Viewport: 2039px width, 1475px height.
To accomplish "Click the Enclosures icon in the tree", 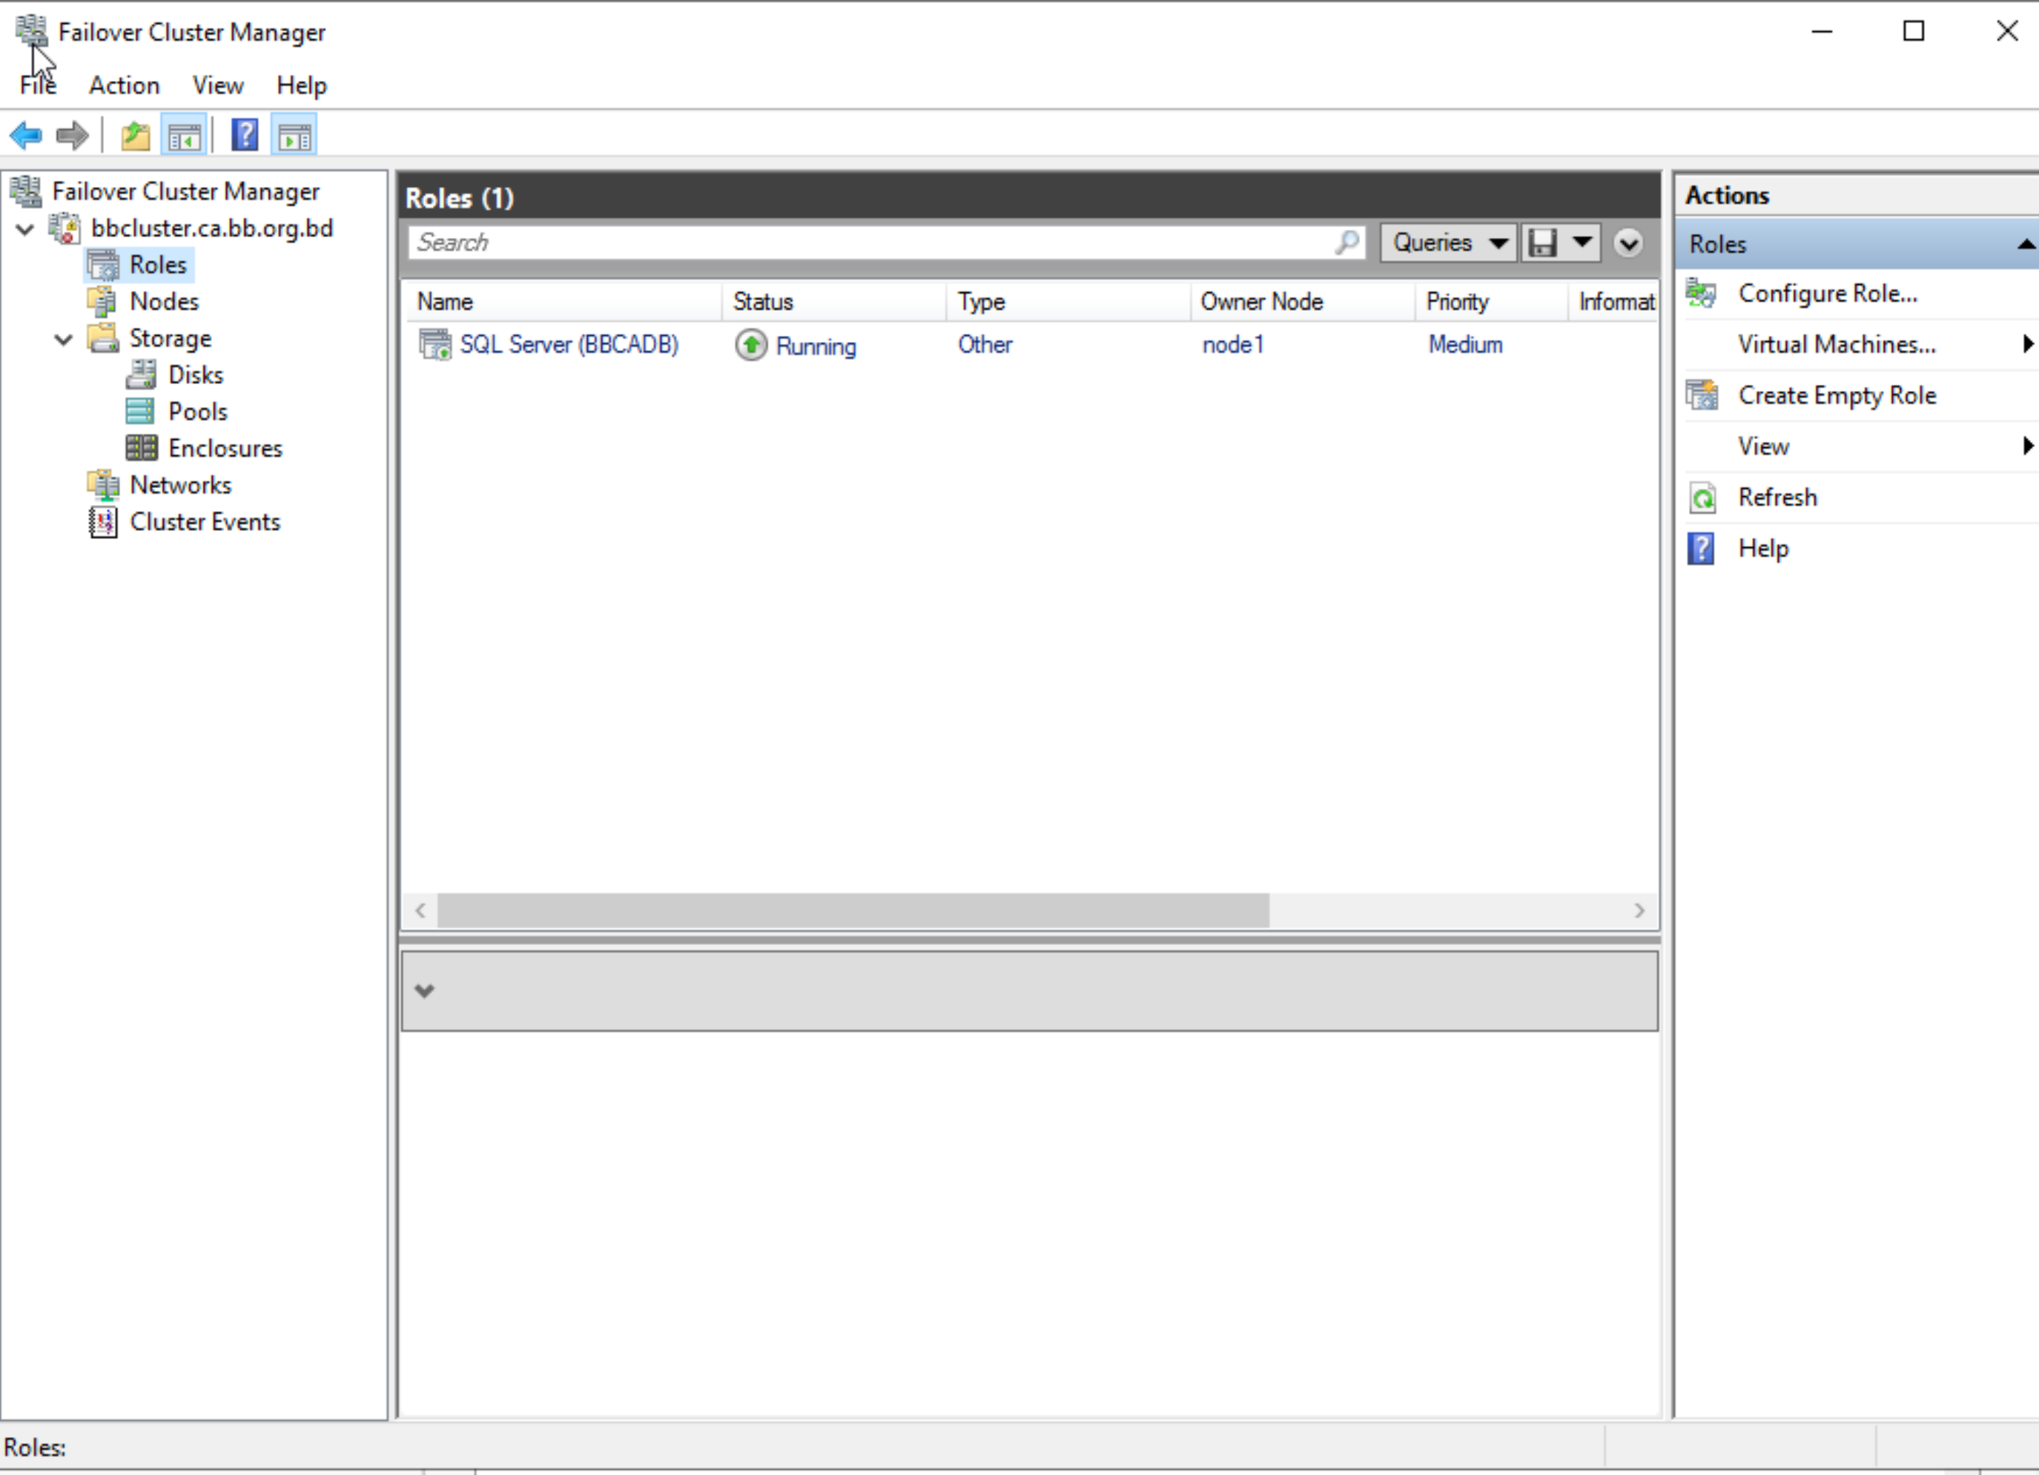I will point(141,448).
